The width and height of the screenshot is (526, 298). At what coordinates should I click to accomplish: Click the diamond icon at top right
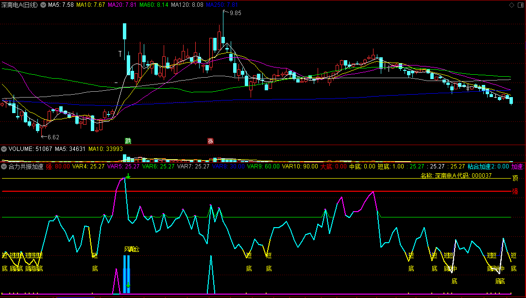[x=511, y=5]
